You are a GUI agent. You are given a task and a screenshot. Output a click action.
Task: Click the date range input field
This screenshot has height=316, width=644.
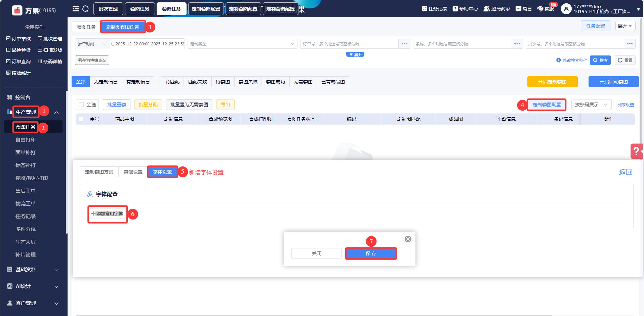coord(148,44)
